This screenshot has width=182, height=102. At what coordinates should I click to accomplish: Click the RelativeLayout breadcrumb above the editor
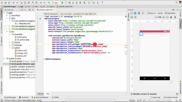(x=51, y=14)
